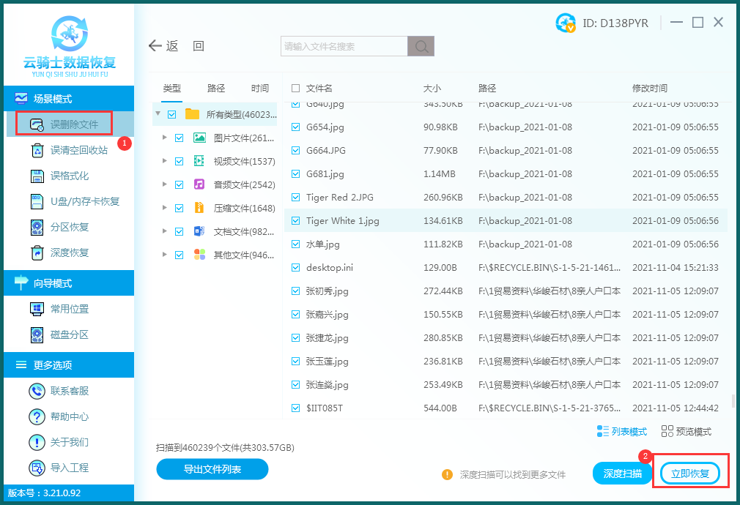
Task: Contact support via 联系客服 icon
Action: pos(37,391)
